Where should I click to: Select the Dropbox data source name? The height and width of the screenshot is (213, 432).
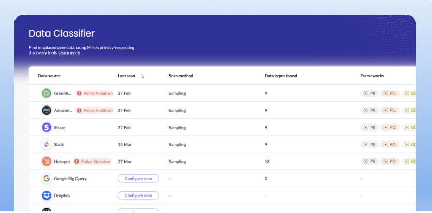pos(62,196)
